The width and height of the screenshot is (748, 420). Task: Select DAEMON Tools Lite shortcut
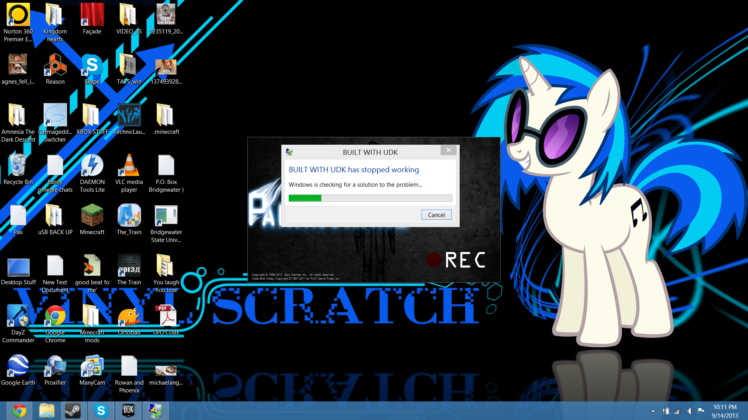pyautogui.click(x=92, y=166)
